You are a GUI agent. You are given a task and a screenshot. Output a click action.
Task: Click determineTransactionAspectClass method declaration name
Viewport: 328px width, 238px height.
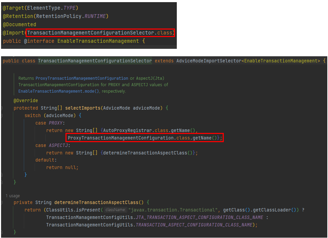tap(96, 203)
